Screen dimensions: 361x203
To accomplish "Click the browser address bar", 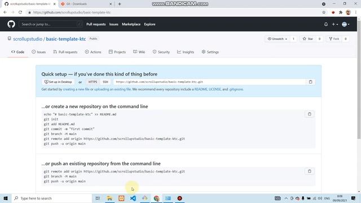I will point(173,12).
